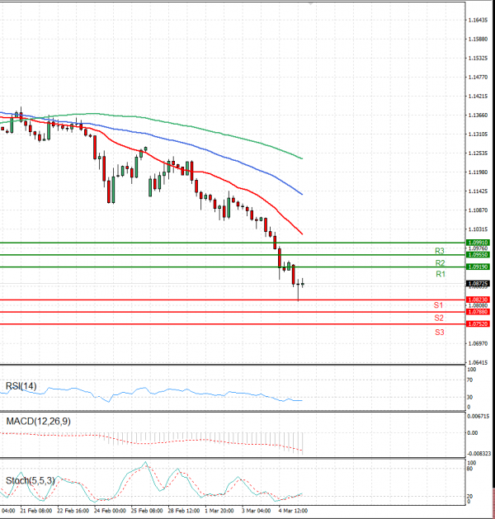Select the red 1.08230 price tag
This screenshot has height=519, width=495.
click(478, 300)
